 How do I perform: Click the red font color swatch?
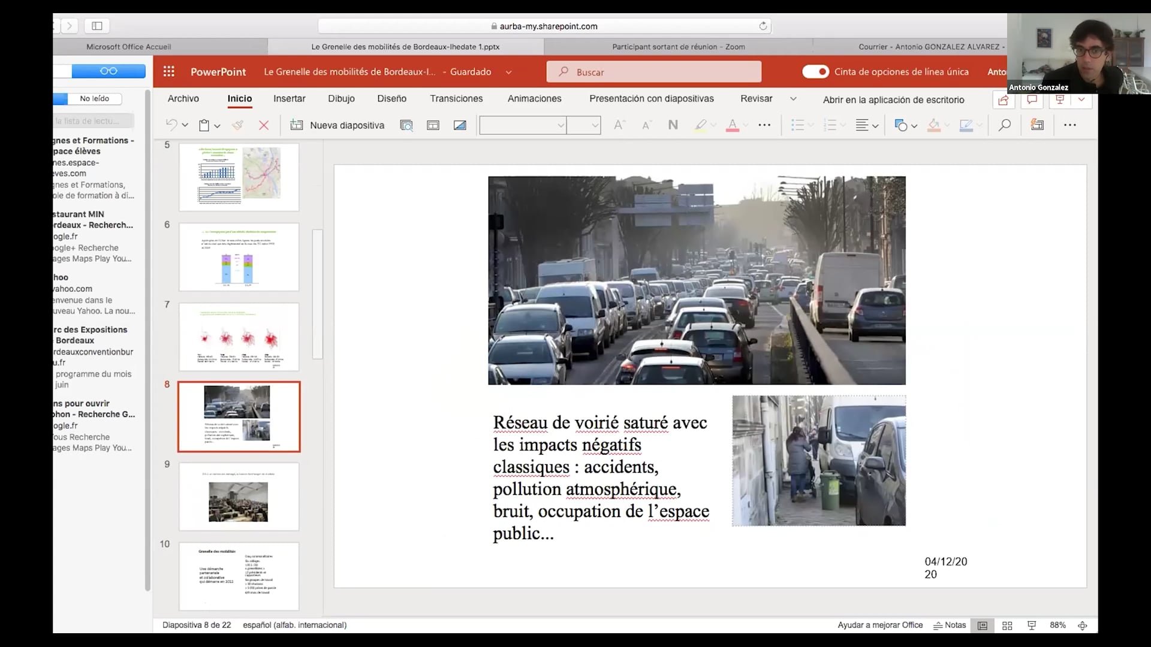732,125
